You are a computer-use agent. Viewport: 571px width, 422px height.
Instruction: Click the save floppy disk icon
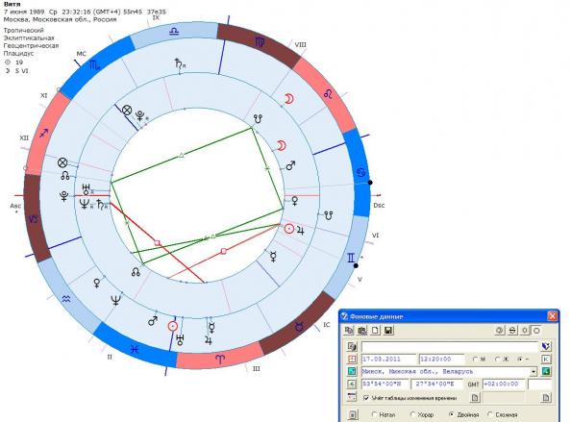(x=388, y=331)
